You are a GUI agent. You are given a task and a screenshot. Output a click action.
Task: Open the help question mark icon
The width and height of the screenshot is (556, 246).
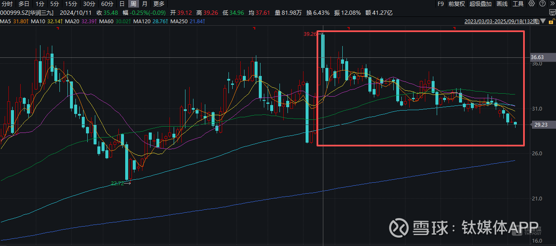[542, 4]
